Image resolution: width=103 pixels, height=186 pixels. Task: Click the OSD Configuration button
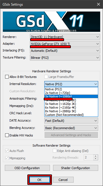[27, 168]
